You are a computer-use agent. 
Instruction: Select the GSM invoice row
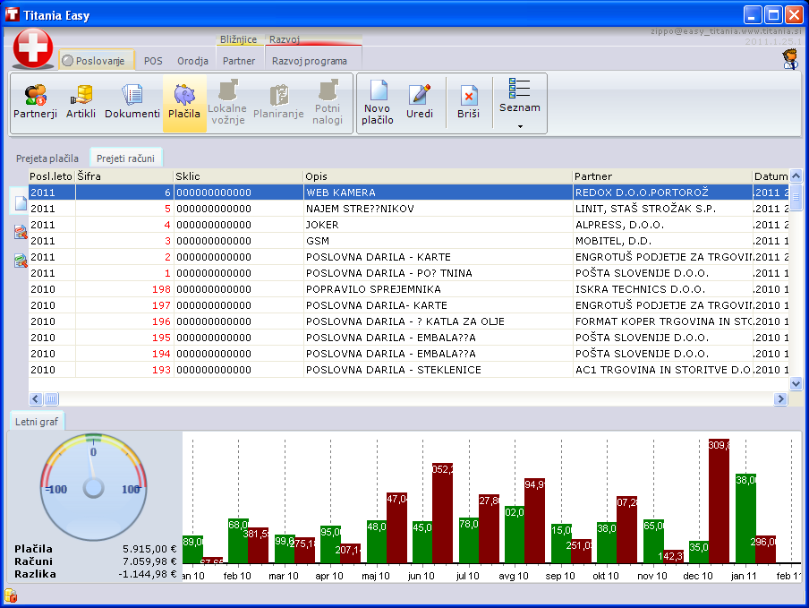coord(409,241)
